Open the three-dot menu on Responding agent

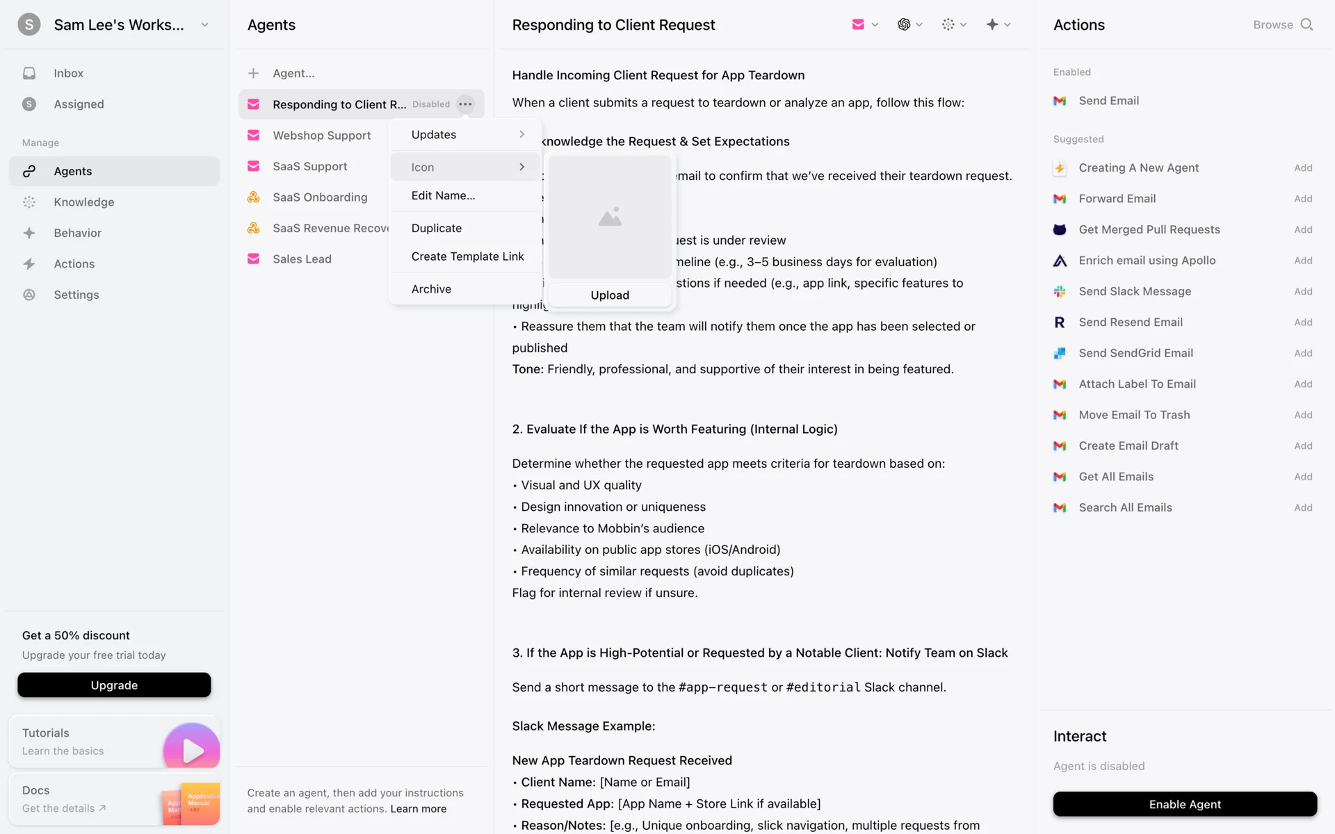pyautogui.click(x=465, y=104)
